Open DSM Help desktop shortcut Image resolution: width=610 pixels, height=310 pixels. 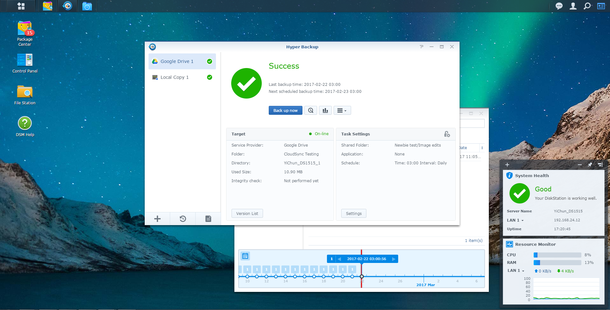pos(25,127)
